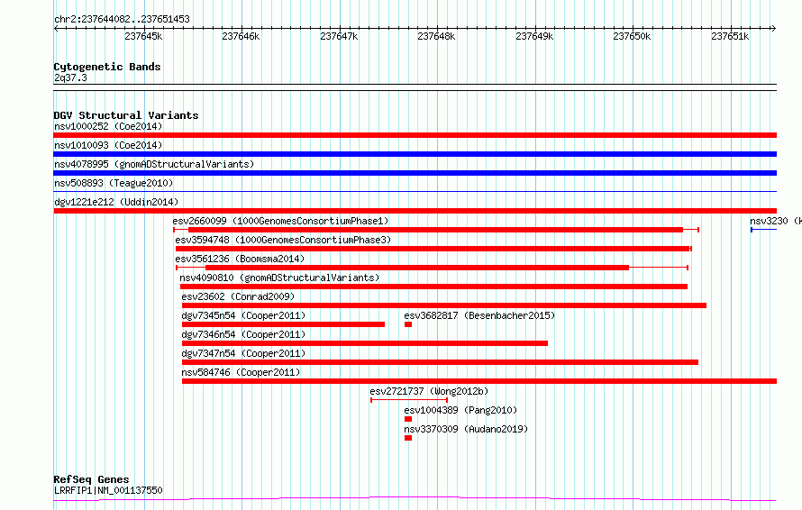Select the red dgv1221e212 variant bar

pos(415,211)
